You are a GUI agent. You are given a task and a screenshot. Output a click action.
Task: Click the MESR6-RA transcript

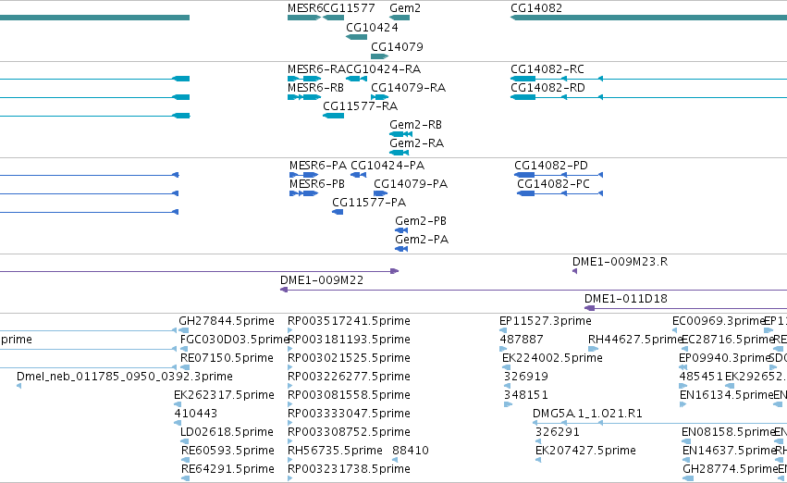304,79
